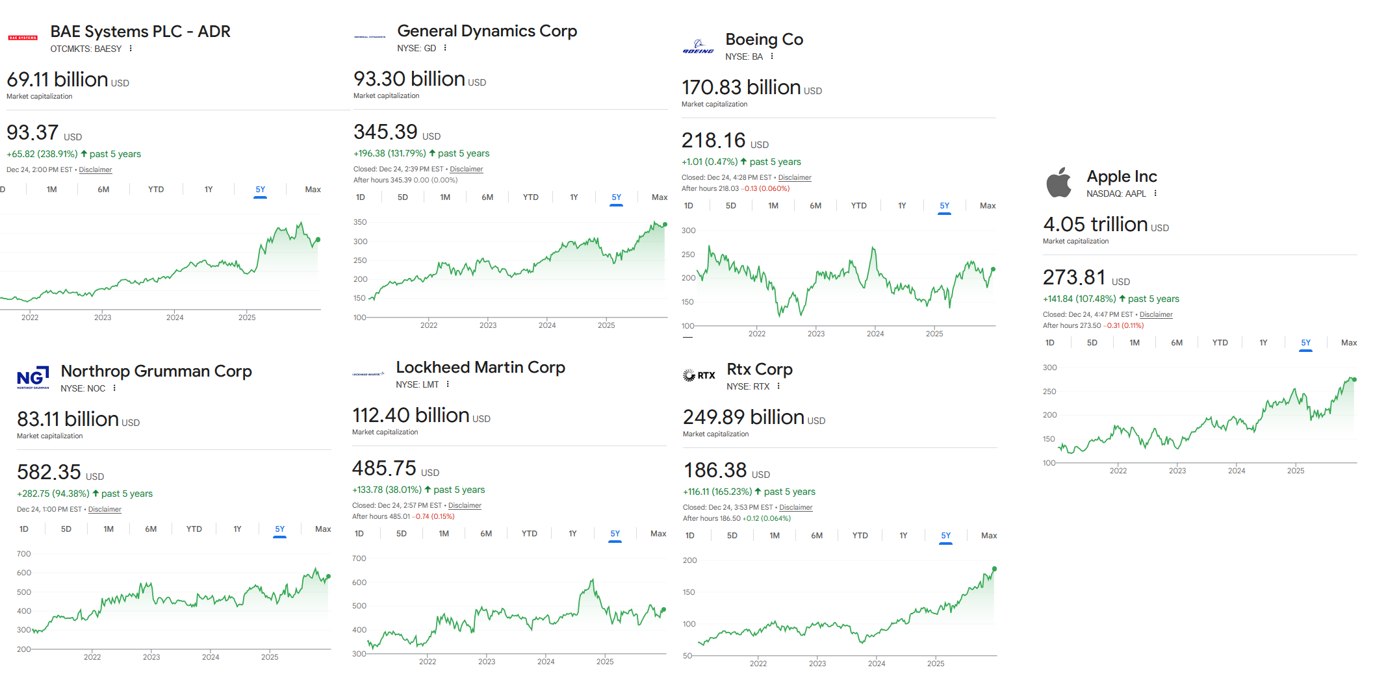The image size is (1386, 687).
Task: Select the 1M range on Northrop Grumman chart
Action: pyautogui.click(x=109, y=529)
